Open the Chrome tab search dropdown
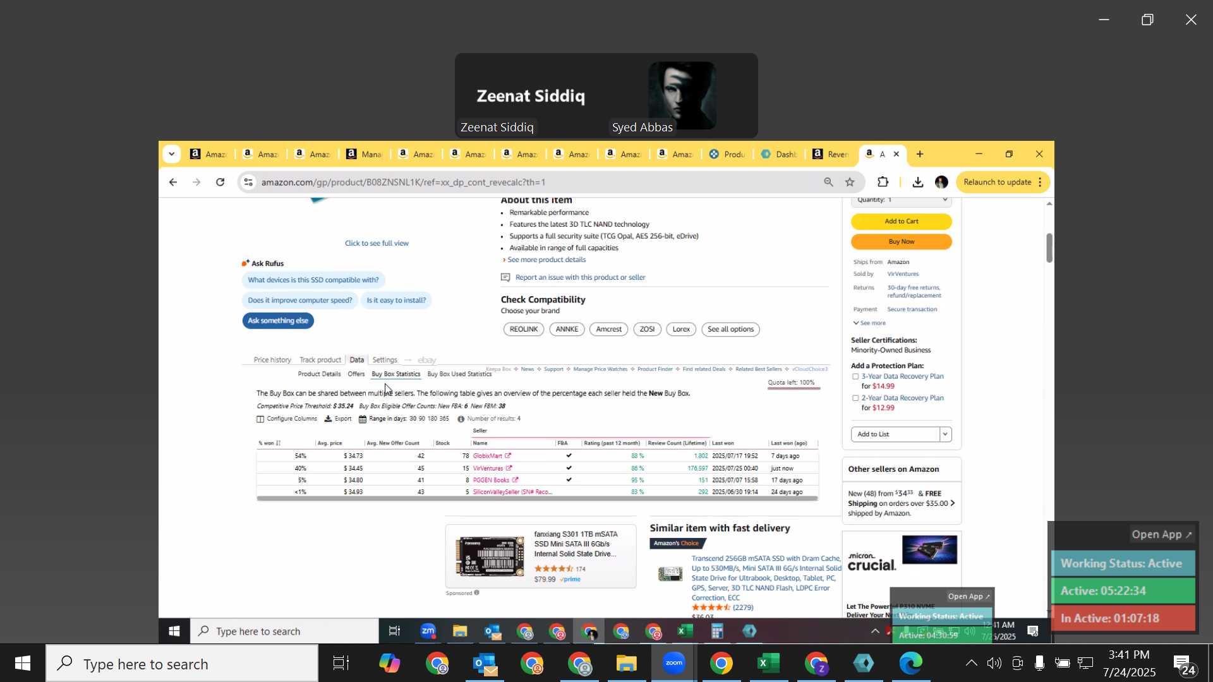The height and width of the screenshot is (682, 1213). [171, 154]
